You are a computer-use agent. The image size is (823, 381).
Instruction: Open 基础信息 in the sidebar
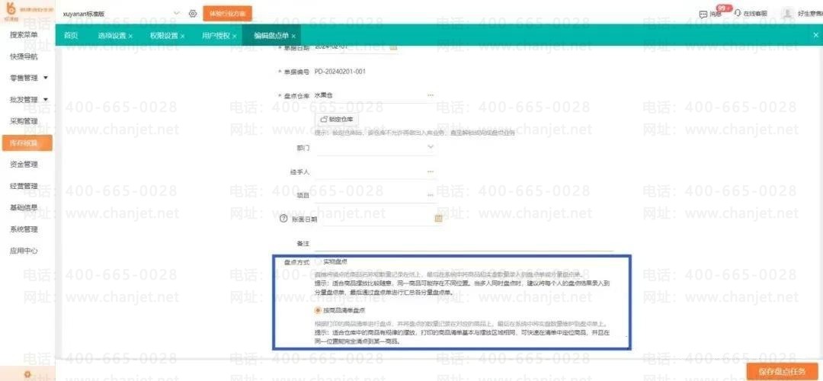[x=24, y=207]
